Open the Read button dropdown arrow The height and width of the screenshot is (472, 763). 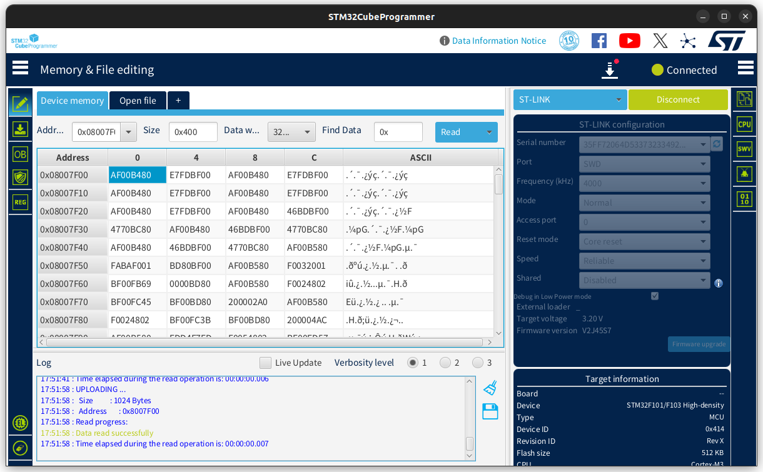point(489,132)
